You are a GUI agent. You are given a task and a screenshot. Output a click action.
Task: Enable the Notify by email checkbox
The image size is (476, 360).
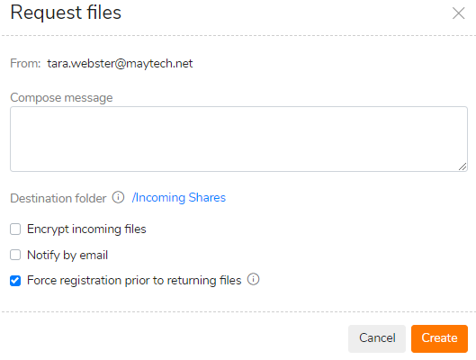coord(15,255)
